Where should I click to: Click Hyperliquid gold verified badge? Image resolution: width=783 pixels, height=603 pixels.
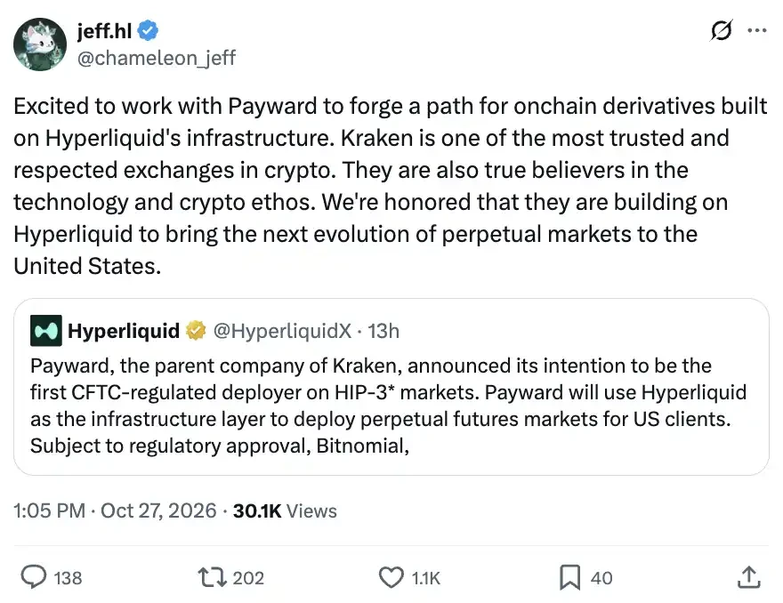196,331
